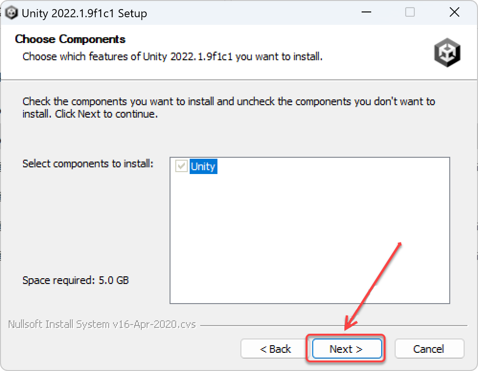The width and height of the screenshot is (478, 371).
Task: Minimize the Unity Setup window
Action: [x=366, y=13]
